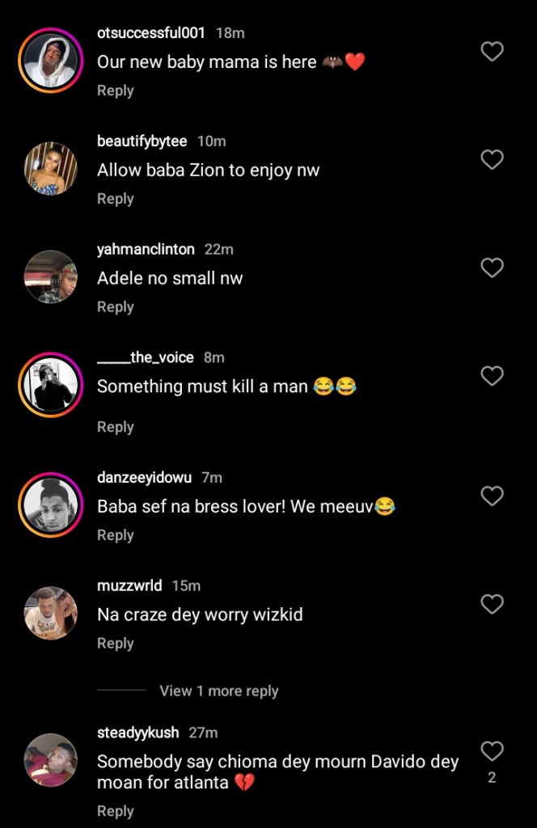Like steadyykush's comment about chioma
The image size is (537, 828).
492,750
